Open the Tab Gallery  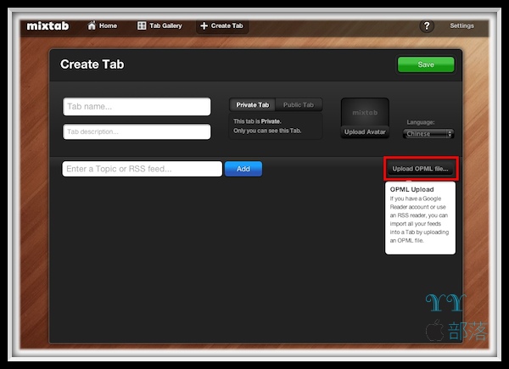click(159, 25)
